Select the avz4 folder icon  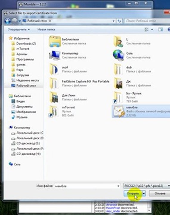[54, 69]
